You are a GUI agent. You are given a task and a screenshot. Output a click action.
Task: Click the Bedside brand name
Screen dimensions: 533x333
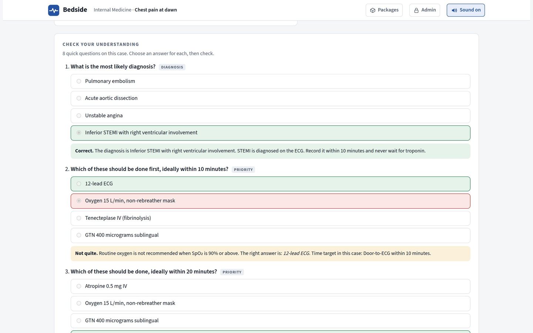[x=75, y=10]
